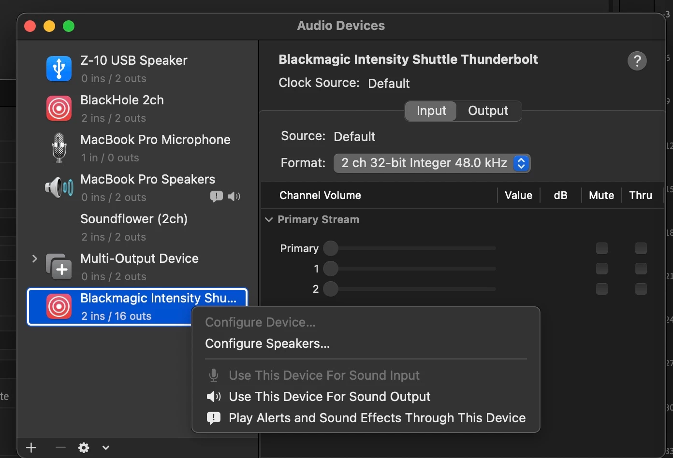
Task: Select BlackHole 2ch in device list
Action: (x=137, y=108)
